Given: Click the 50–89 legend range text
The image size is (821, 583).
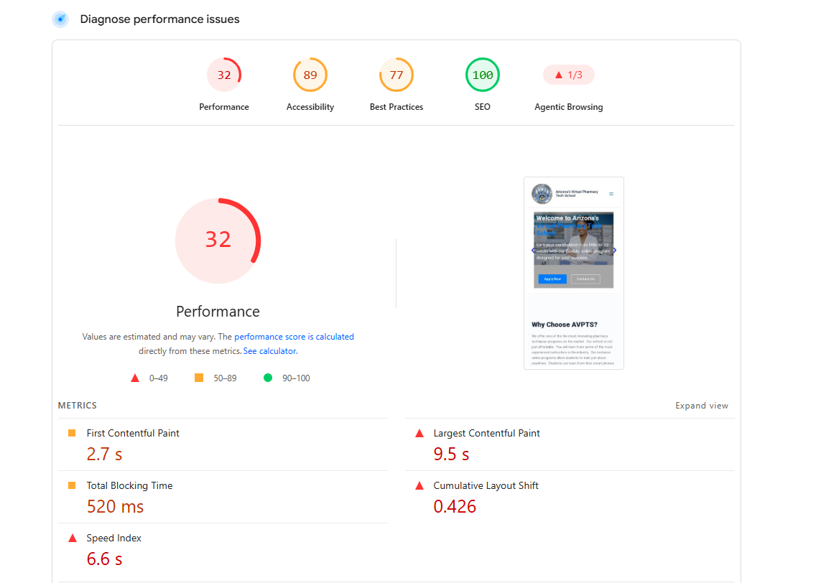Looking at the screenshot, I should click(225, 378).
